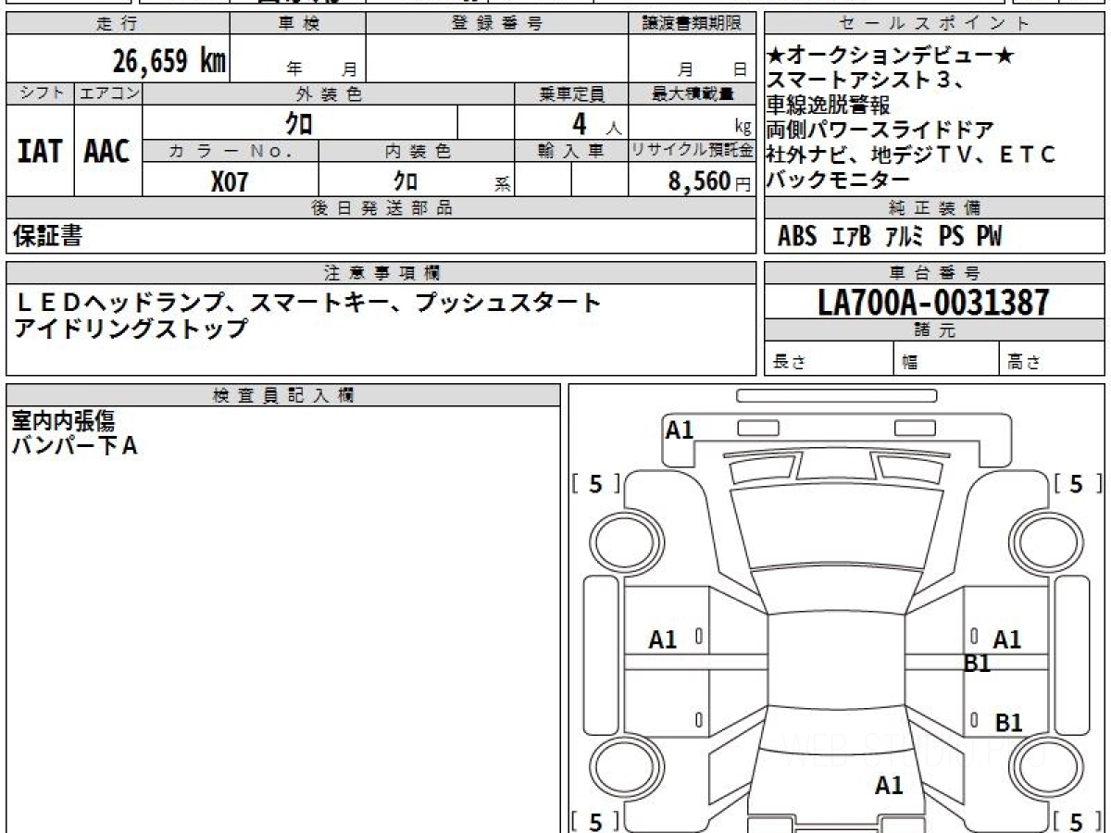The image size is (1111, 833).
Task: Select the 室内内張傷 inspector note
Action: point(63,422)
